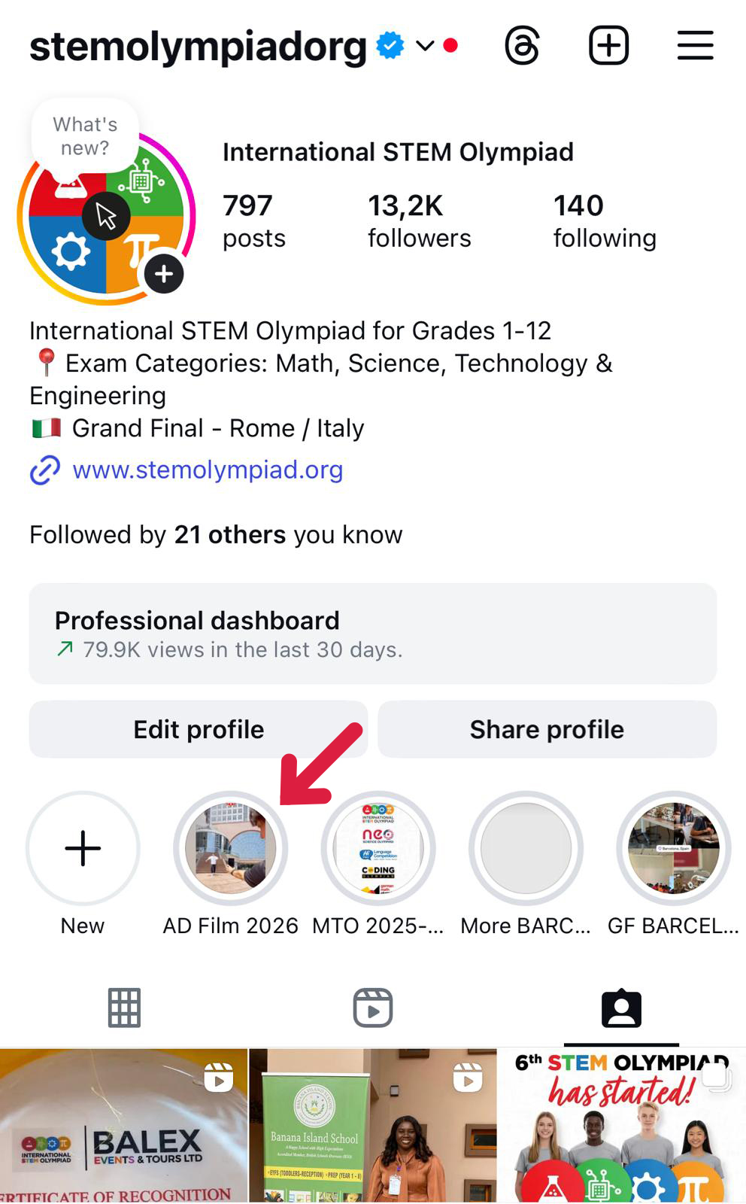Click the Share profile button
Image resolution: width=746 pixels, height=1204 pixels.
click(547, 729)
